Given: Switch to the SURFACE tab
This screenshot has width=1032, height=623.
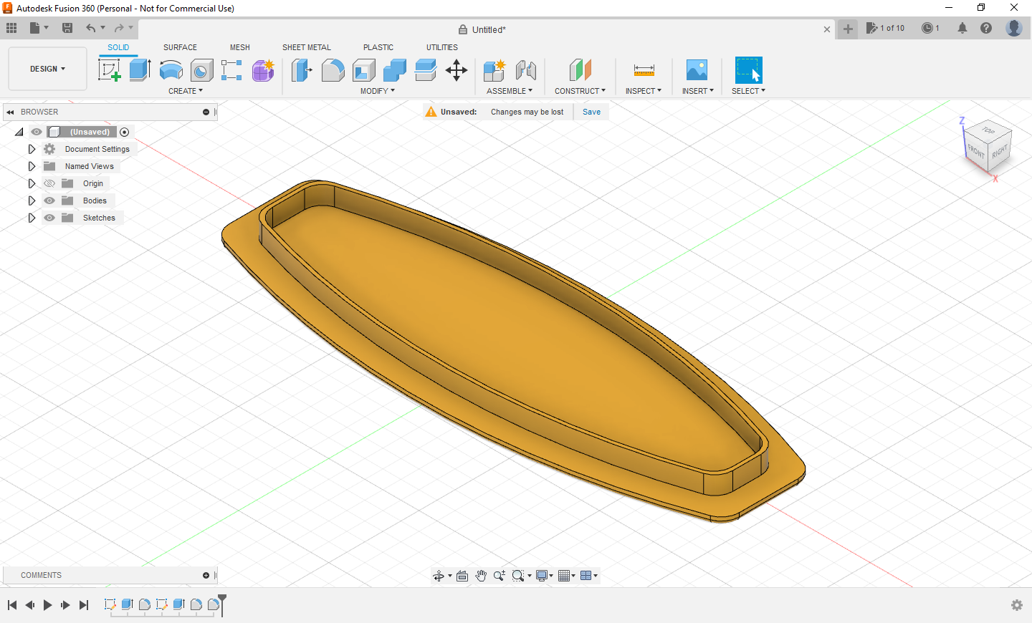Looking at the screenshot, I should pos(180,47).
